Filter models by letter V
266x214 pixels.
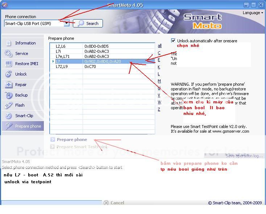point(159,95)
